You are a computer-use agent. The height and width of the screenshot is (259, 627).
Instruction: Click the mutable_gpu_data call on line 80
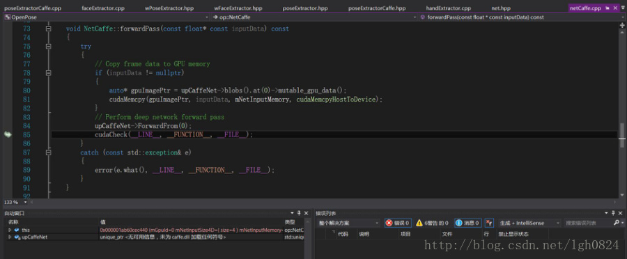tap(313, 91)
